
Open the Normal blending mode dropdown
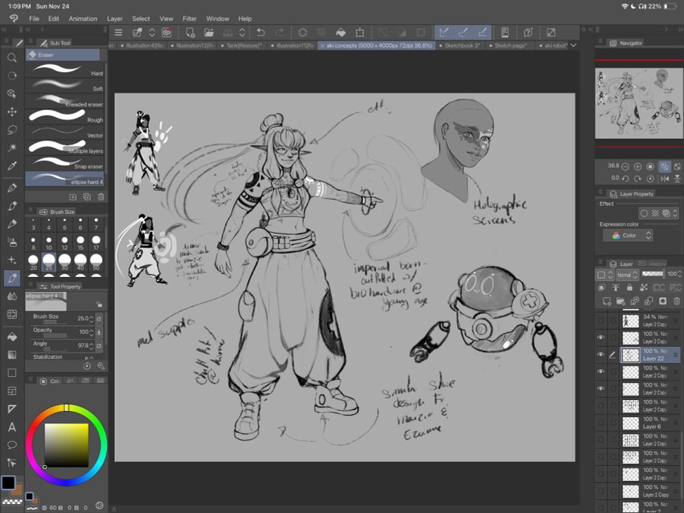[627, 274]
